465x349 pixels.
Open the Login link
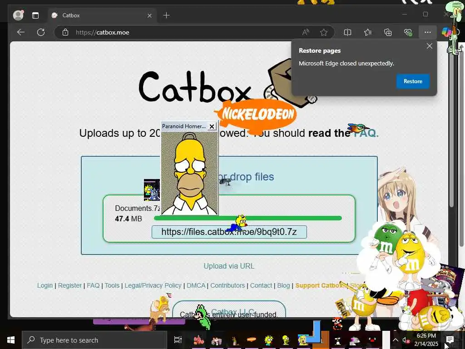click(45, 285)
